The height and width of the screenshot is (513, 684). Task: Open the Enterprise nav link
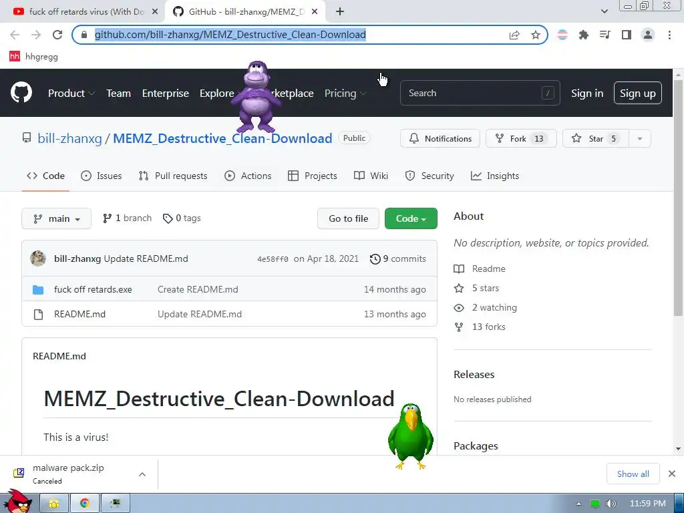166,93
